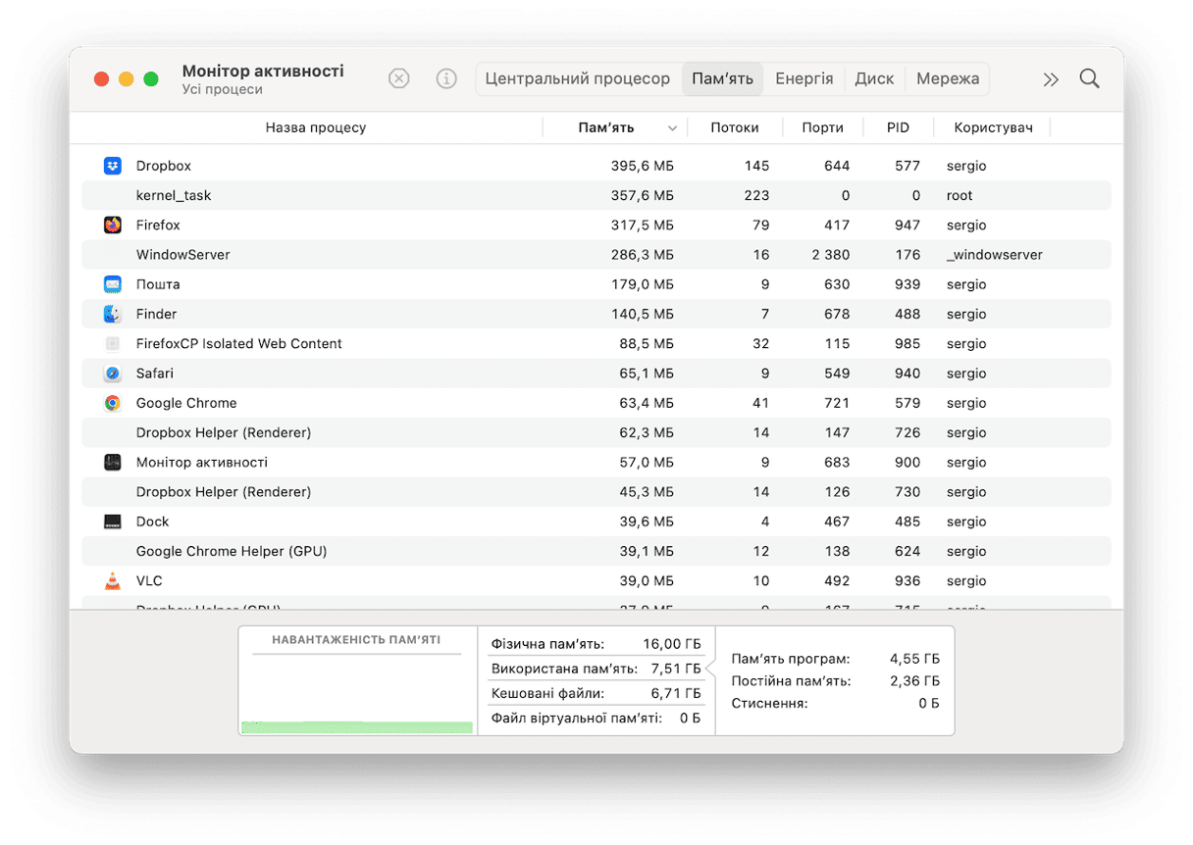Click the memory pressure graph
The image size is (1193, 845).
tap(357, 694)
